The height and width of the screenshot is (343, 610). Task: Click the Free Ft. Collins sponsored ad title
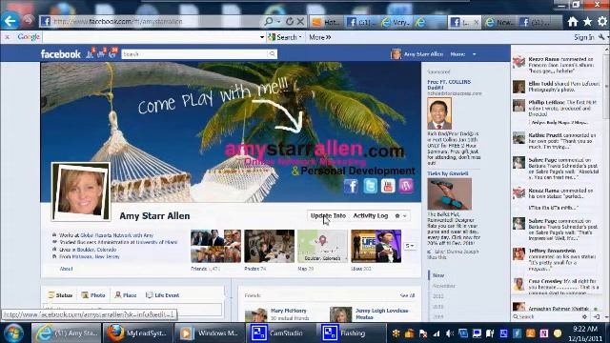[449, 85]
